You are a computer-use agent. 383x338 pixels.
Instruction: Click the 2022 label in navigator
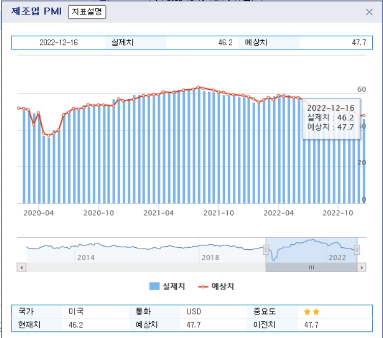pos(337,257)
